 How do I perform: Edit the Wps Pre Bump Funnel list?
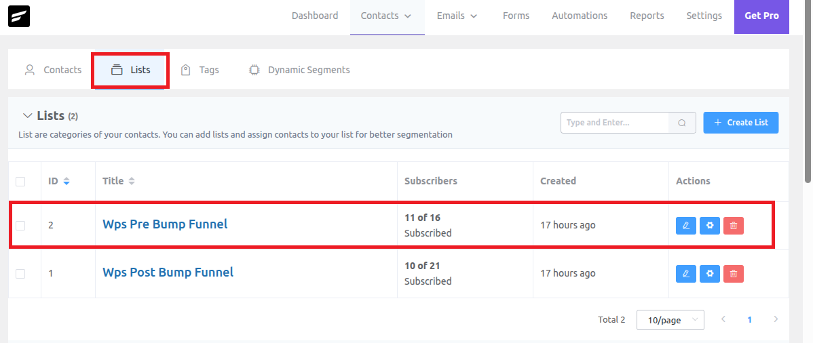click(x=686, y=225)
